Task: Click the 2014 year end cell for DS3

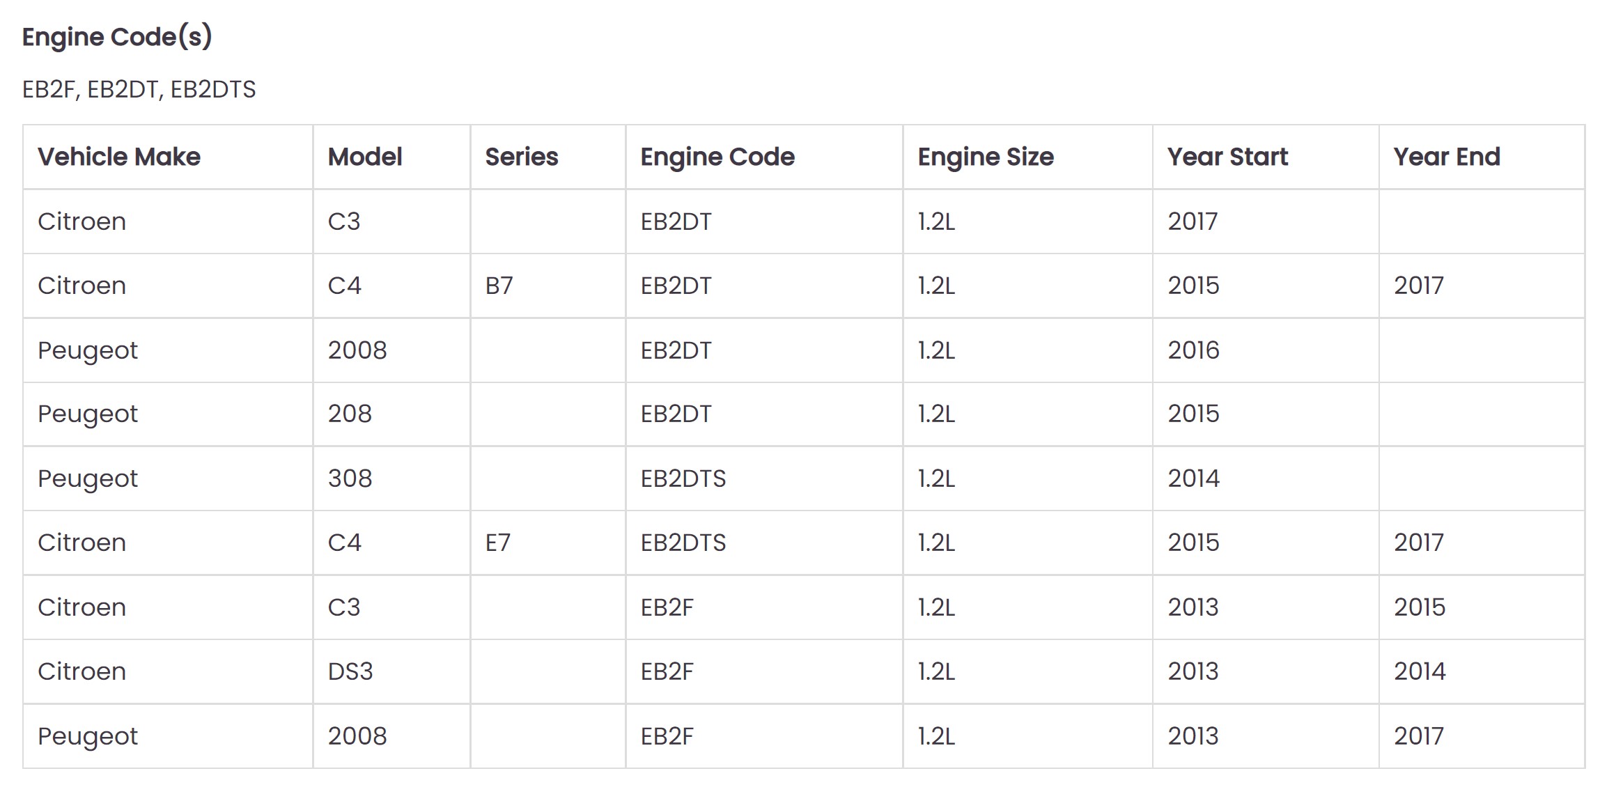Action: (1420, 671)
